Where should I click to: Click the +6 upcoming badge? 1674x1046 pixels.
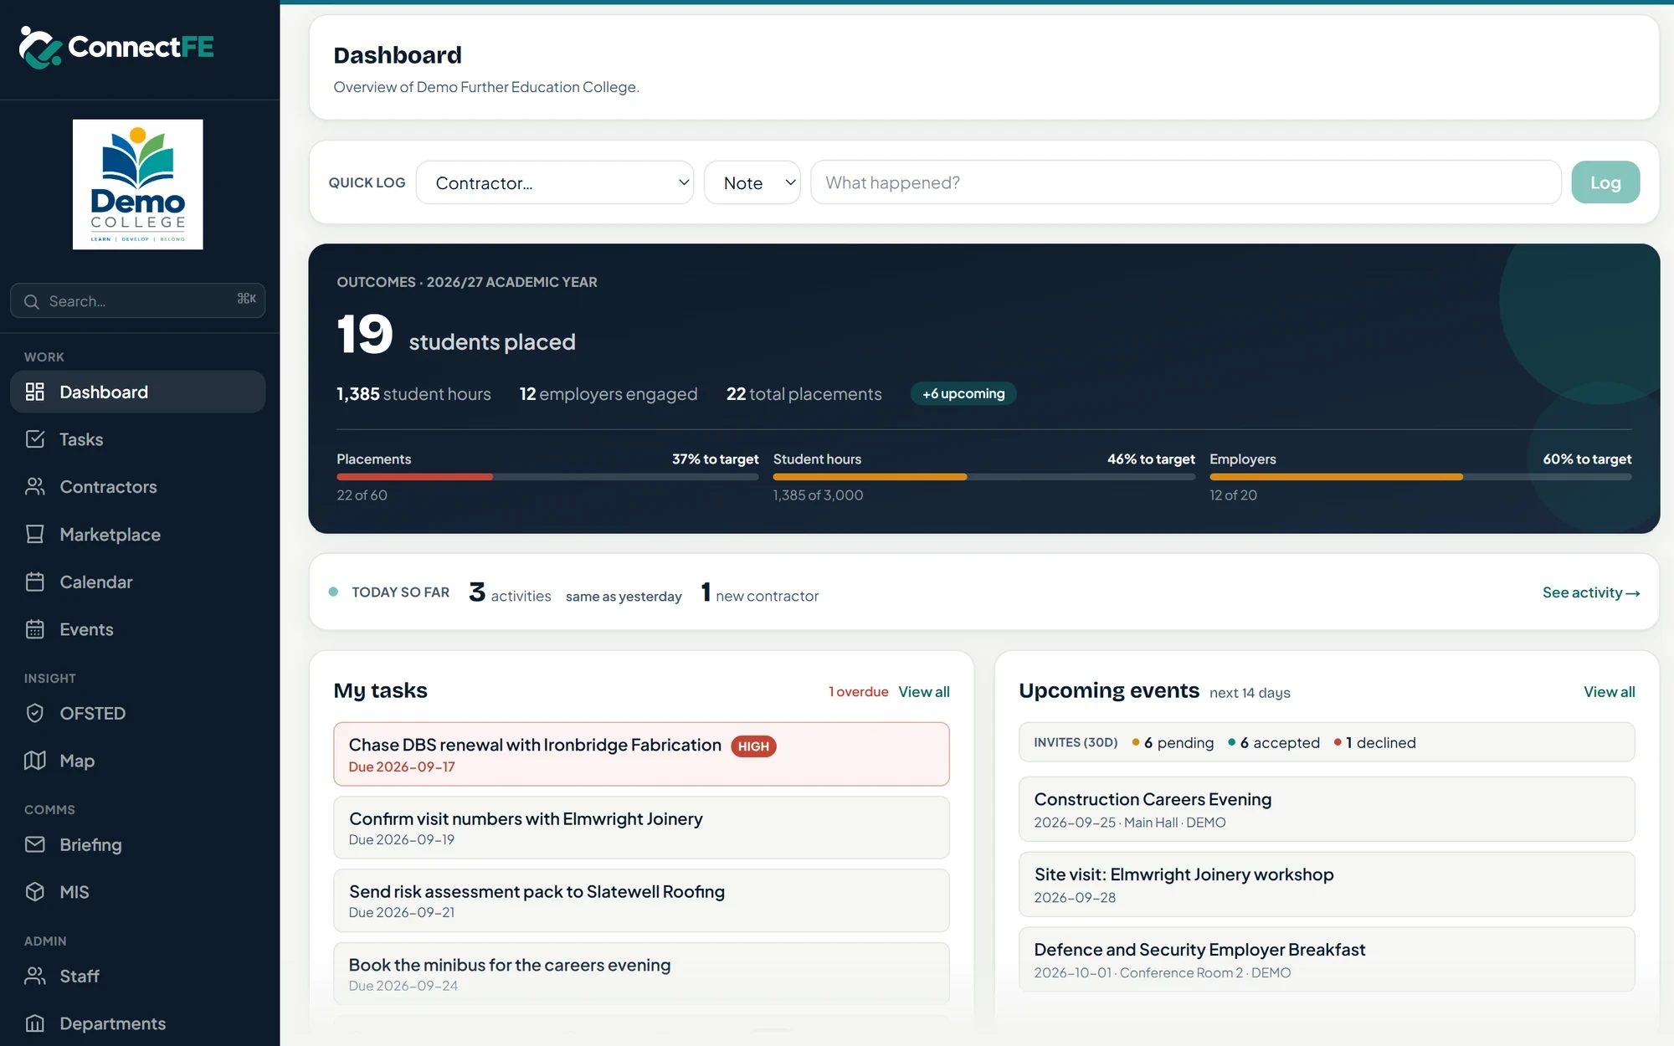click(x=963, y=393)
